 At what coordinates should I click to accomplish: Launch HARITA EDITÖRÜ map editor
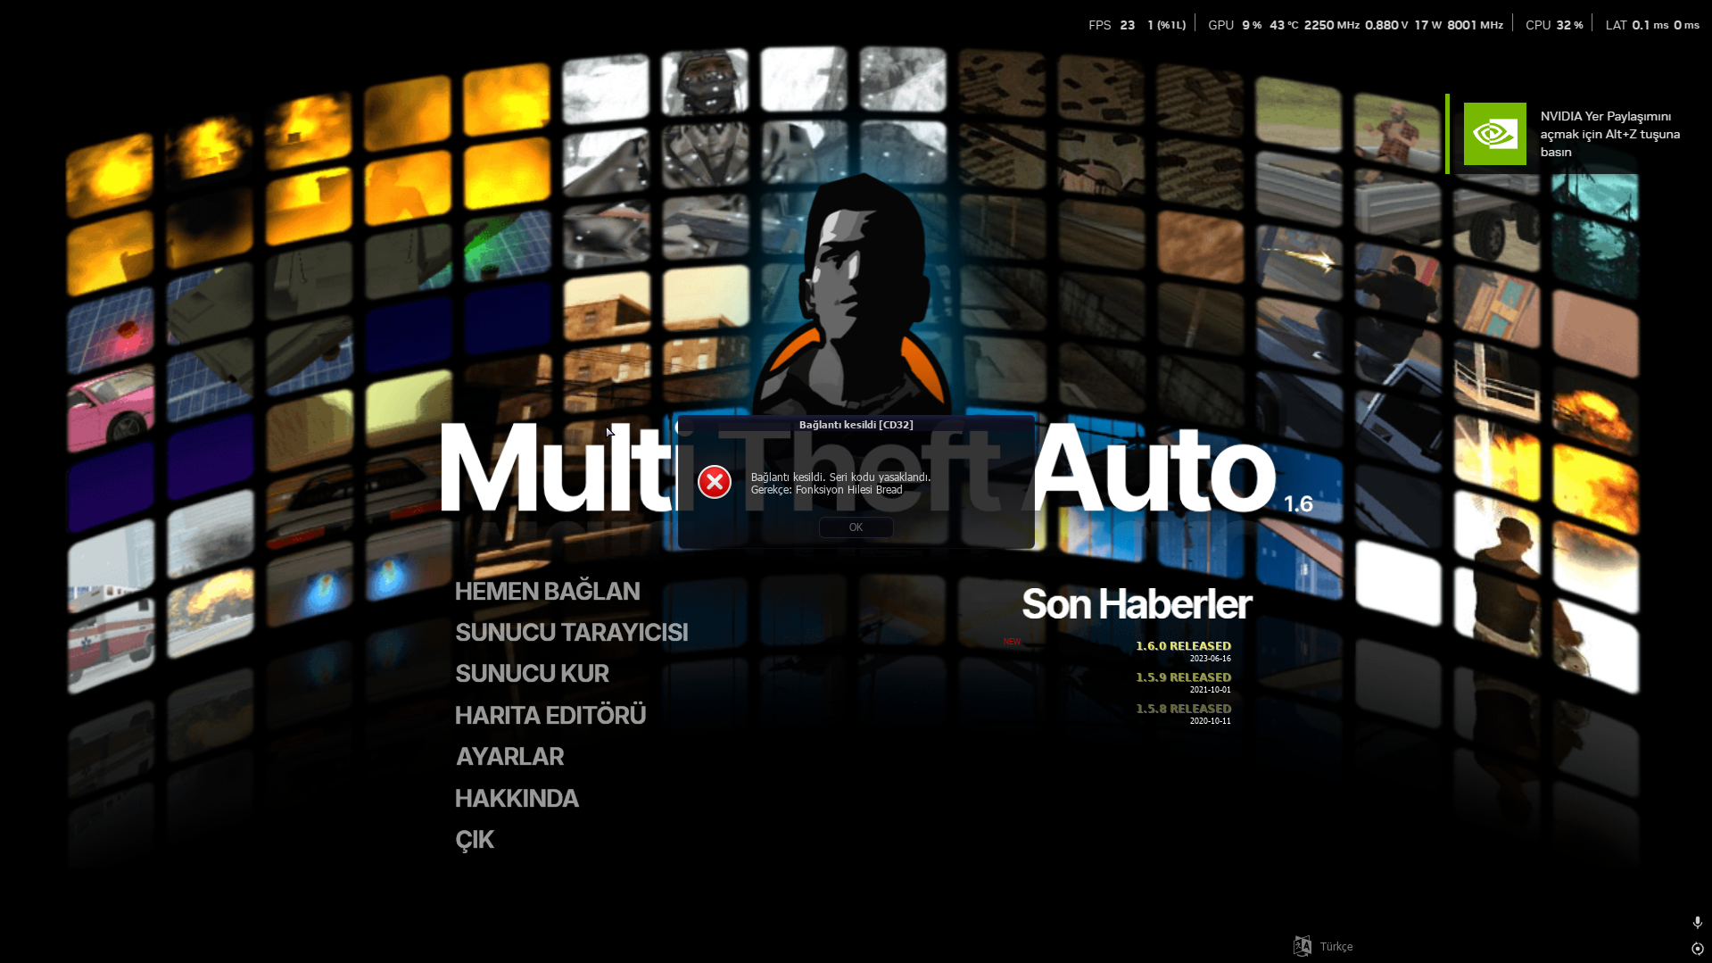coord(550,715)
